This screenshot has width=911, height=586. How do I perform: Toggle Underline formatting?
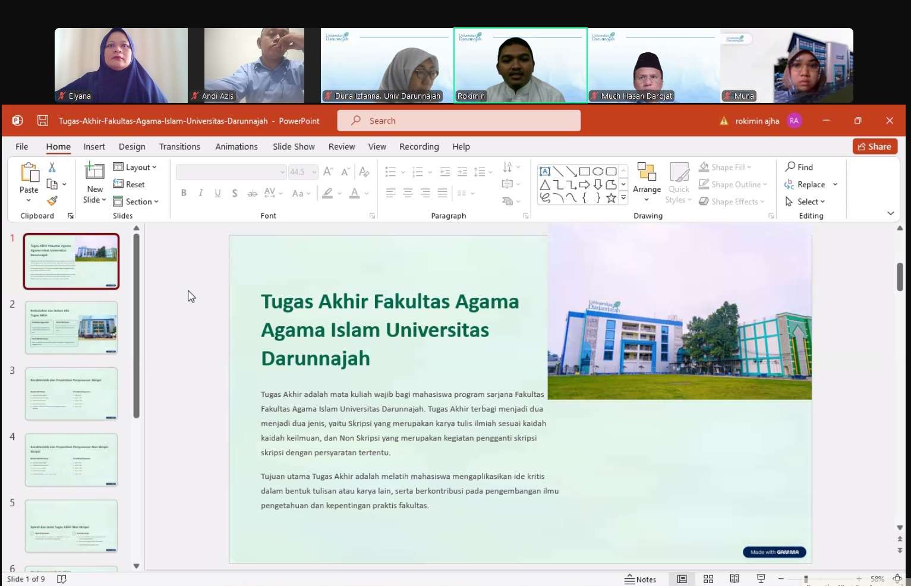coord(217,193)
